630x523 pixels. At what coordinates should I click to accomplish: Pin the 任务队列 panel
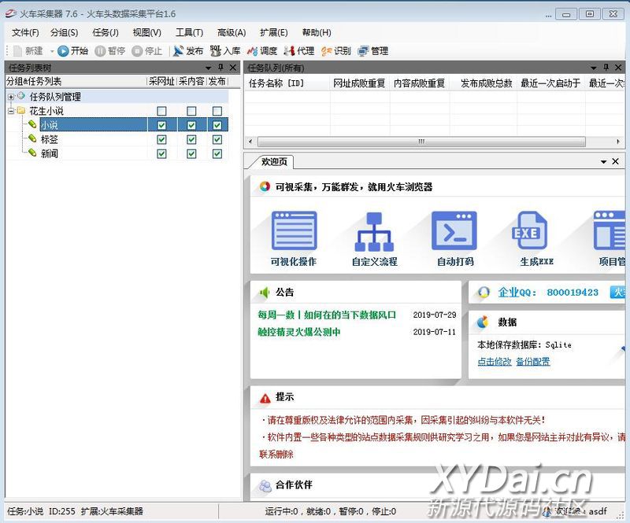tap(606, 67)
